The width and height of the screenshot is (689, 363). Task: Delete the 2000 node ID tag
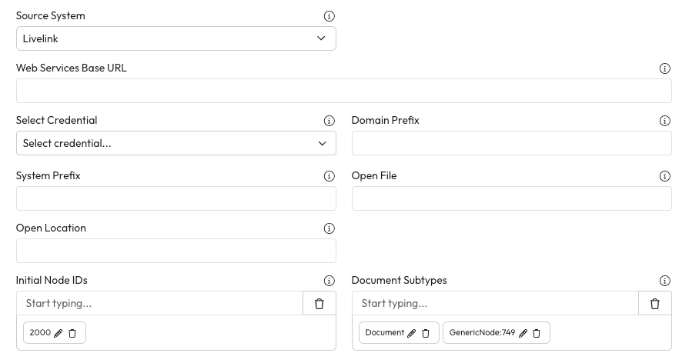click(x=73, y=333)
